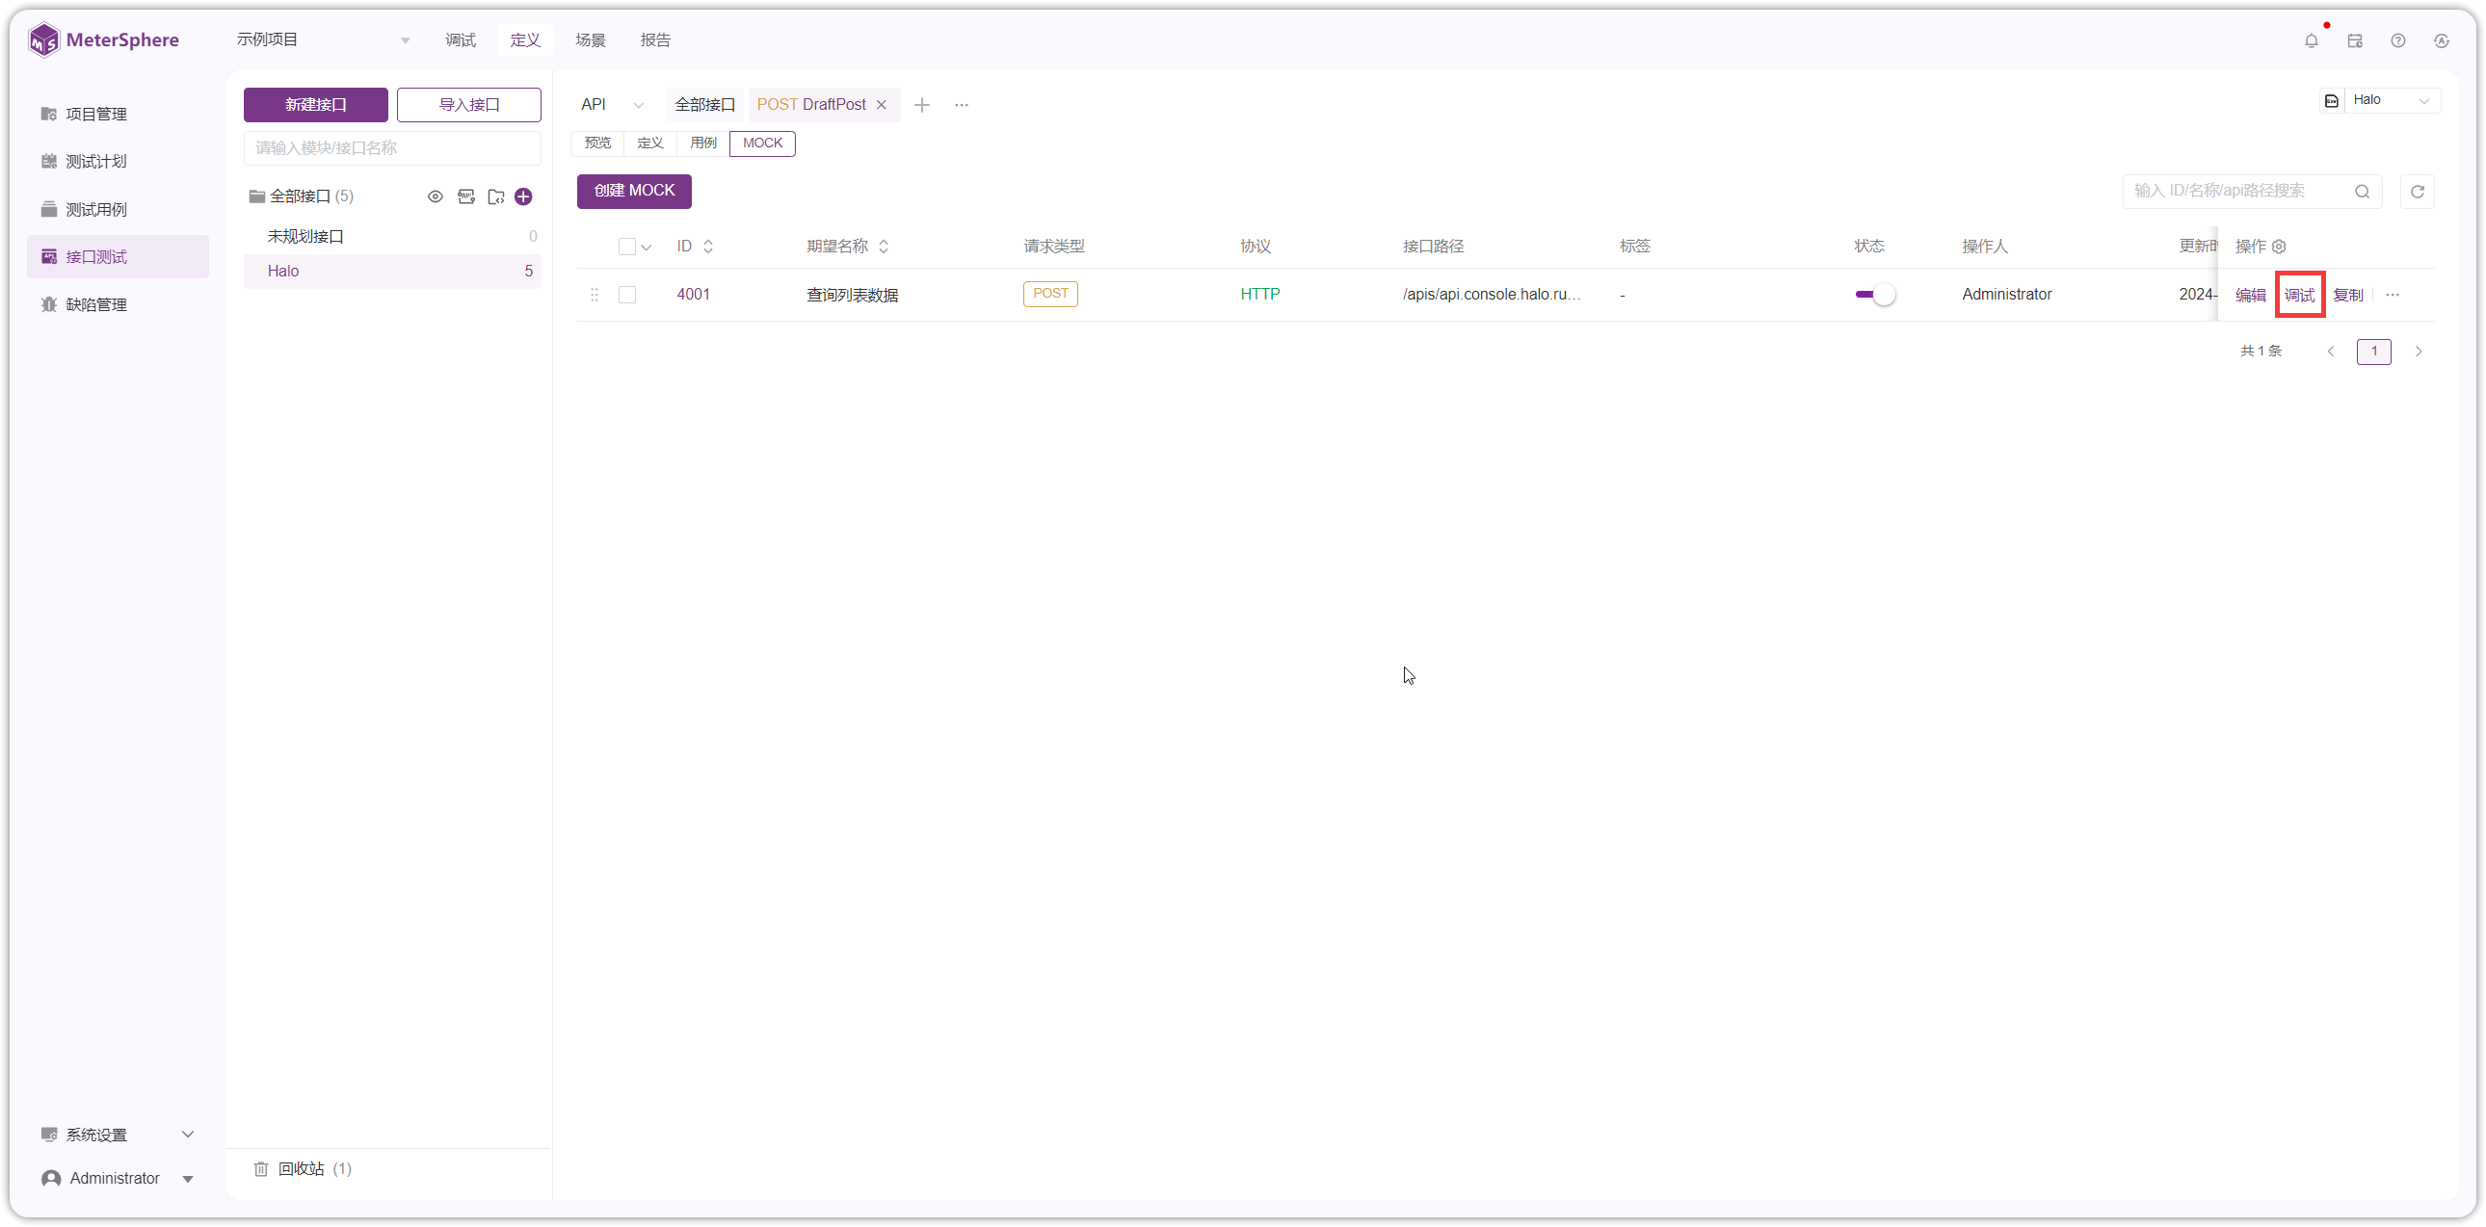Open the notification bell
The image size is (2486, 1227).
point(2311,40)
